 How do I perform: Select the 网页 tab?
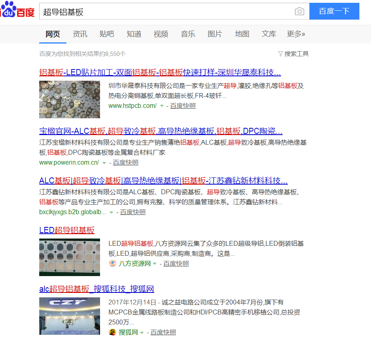pos(53,34)
